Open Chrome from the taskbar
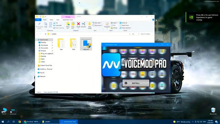The image size is (220, 124). [20, 122]
